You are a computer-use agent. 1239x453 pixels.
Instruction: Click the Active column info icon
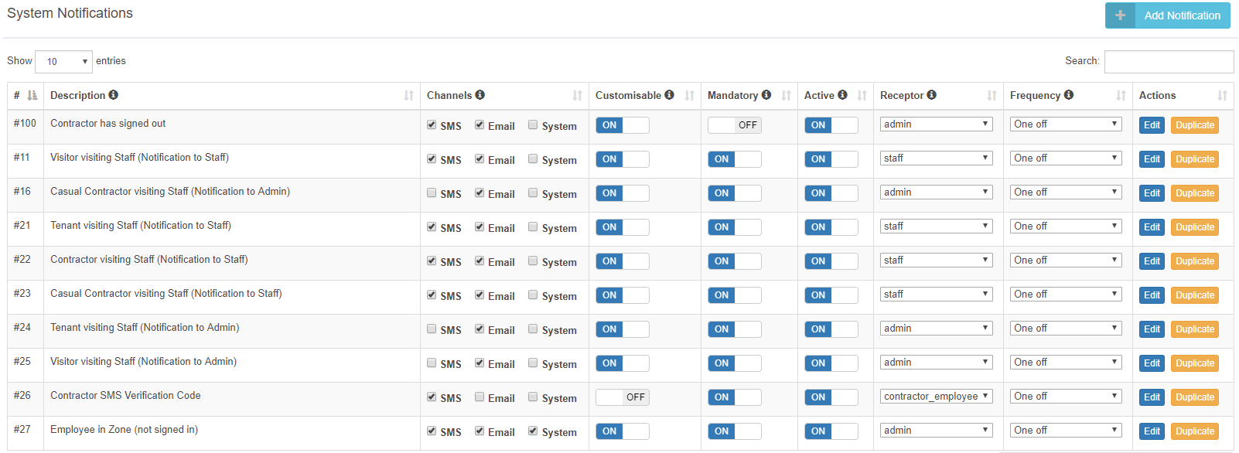coord(842,95)
